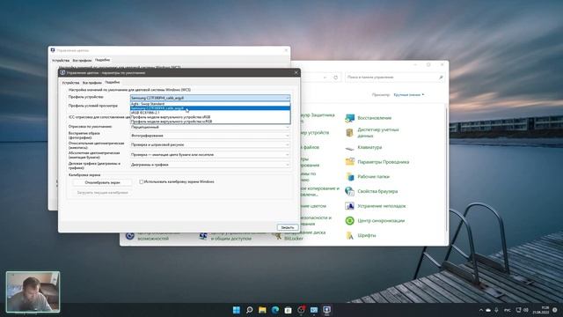Open the notification center icon by the clock

(x=555, y=310)
